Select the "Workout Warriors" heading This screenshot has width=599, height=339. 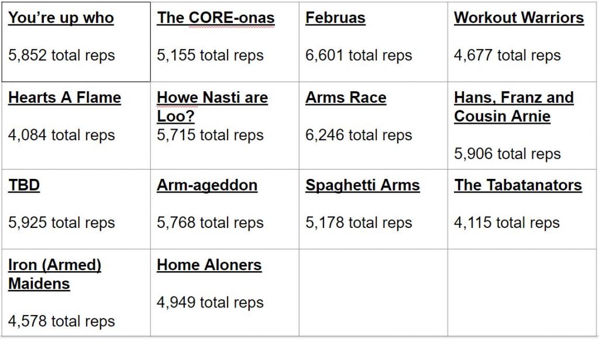coord(518,18)
